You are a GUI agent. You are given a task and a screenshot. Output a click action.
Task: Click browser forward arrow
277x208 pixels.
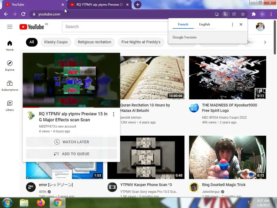tap(15, 14)
